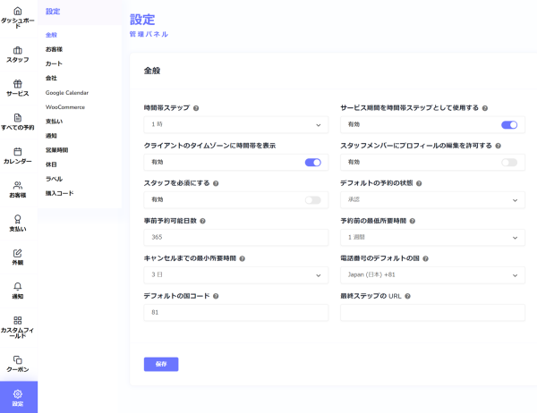Open the ダッシュボード home icon
Screen dimensions: 537x413
[18, 11]
